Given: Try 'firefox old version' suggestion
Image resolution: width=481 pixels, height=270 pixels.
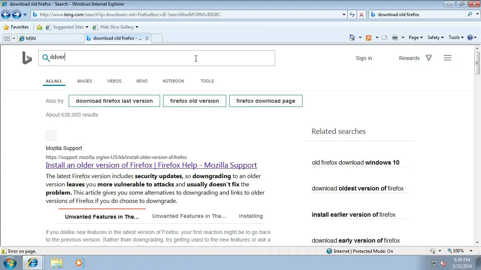Looking at the screenshot, I should pos(194,101).
